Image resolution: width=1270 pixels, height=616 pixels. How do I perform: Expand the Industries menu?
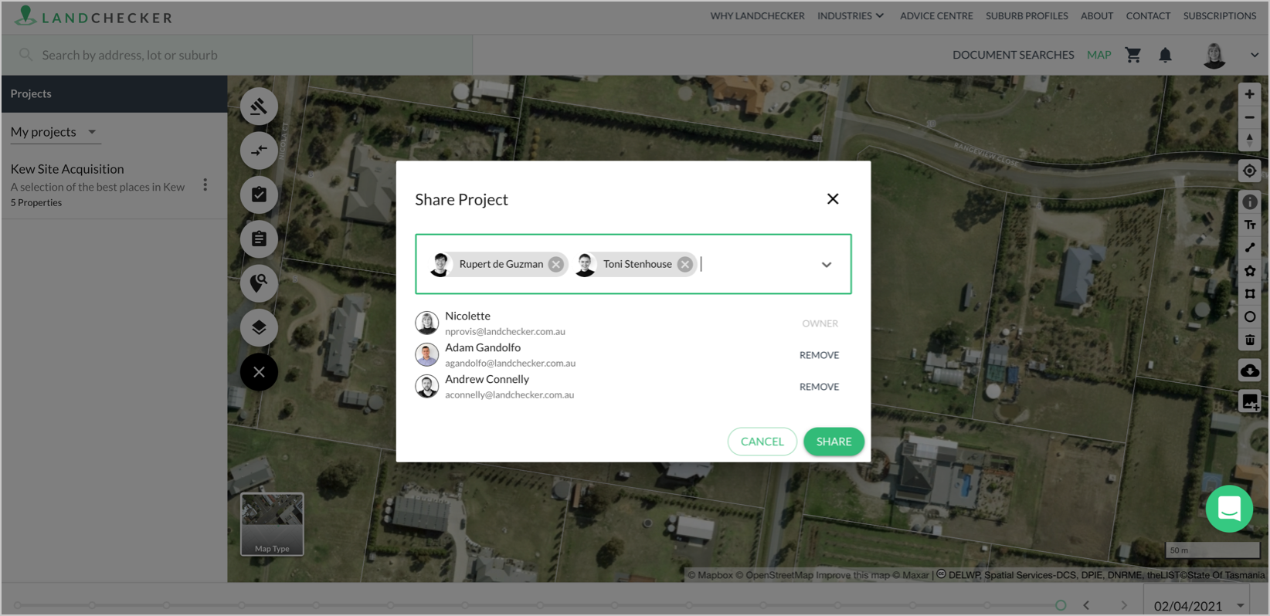click(x=851, y=15)
